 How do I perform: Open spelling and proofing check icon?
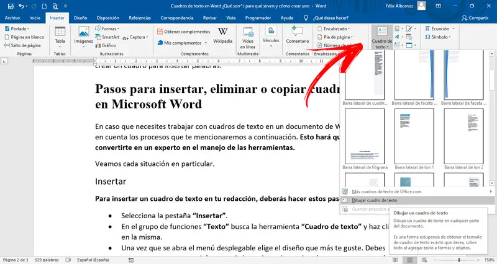(x=68, y=260)
